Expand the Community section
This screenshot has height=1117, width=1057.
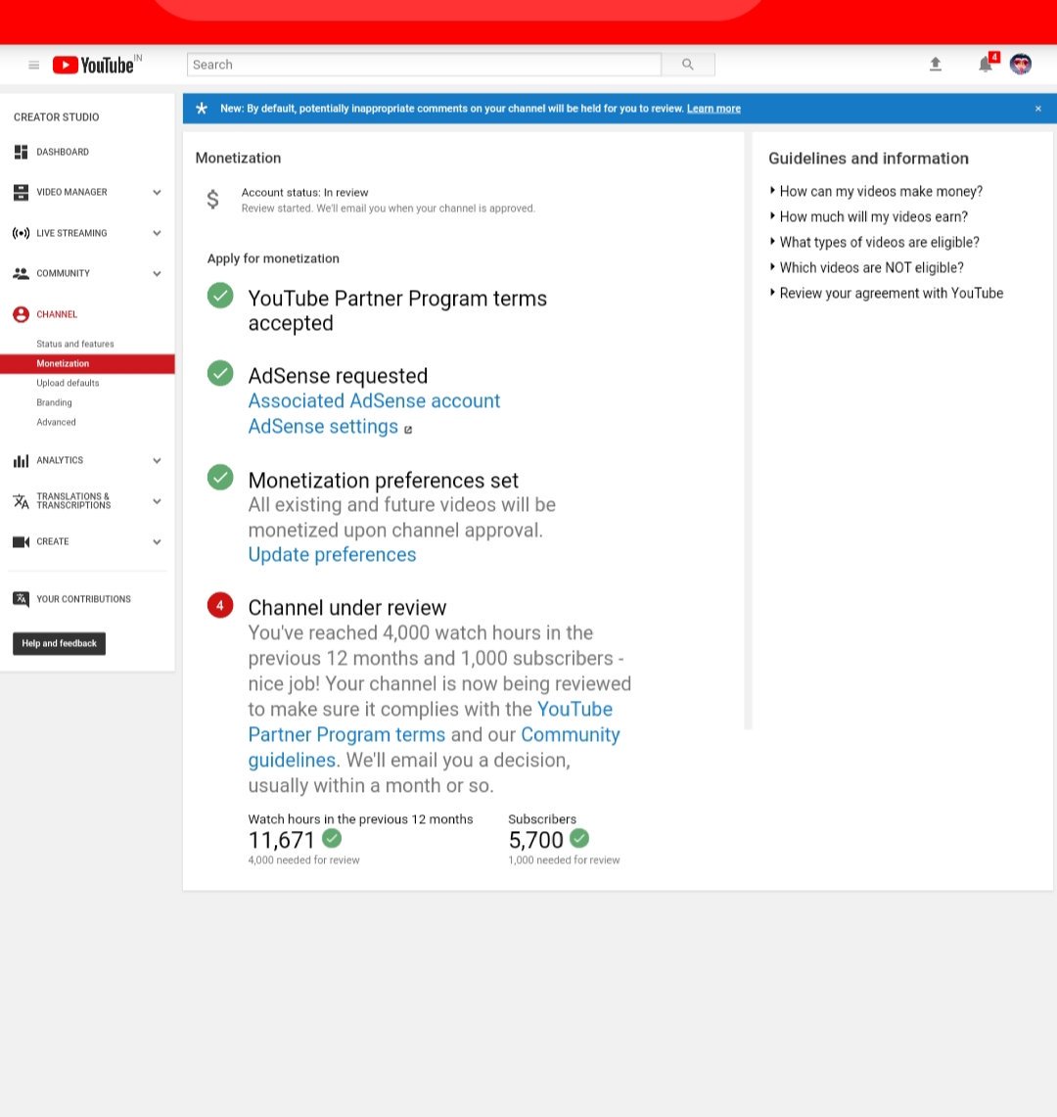pyautogui.click(x=157, y=273)
